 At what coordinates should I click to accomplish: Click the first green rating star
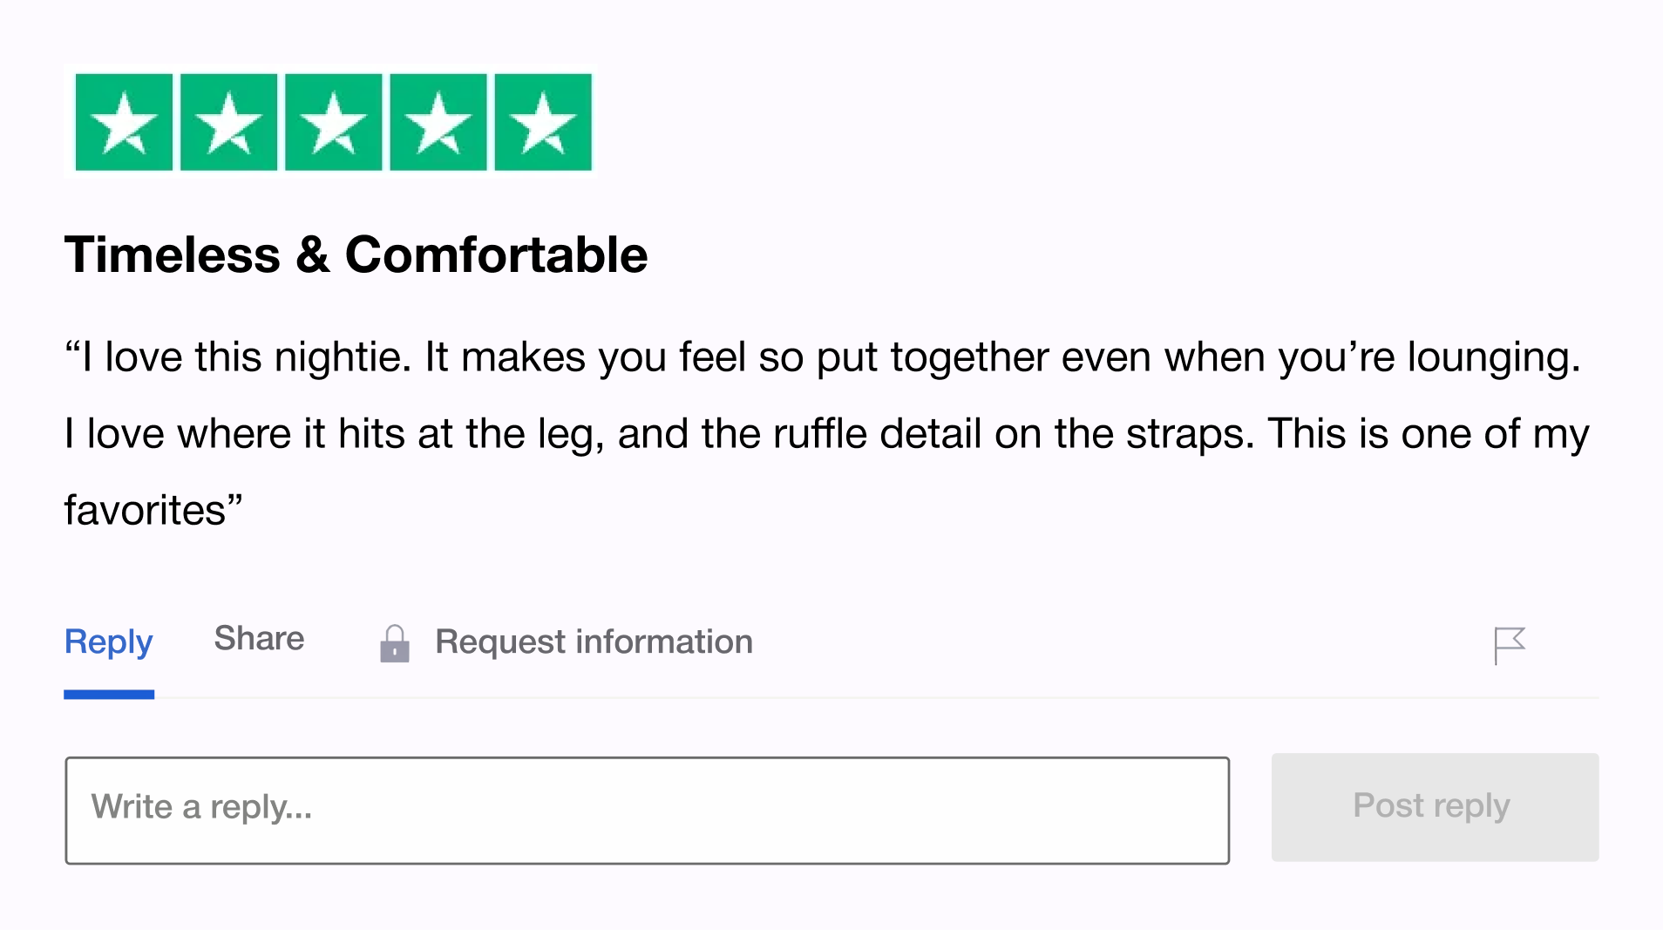tap(124, 122)
